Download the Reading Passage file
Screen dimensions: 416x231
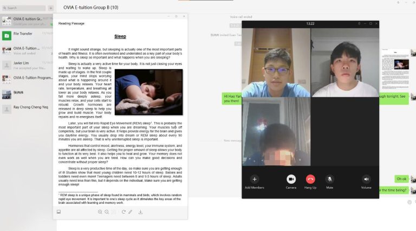pos(141,212)
